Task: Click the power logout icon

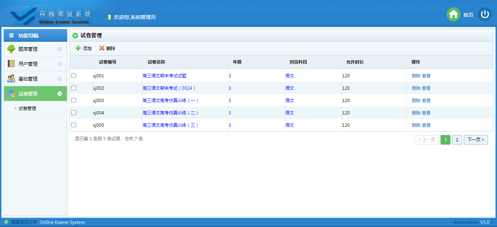Action: 485,15
